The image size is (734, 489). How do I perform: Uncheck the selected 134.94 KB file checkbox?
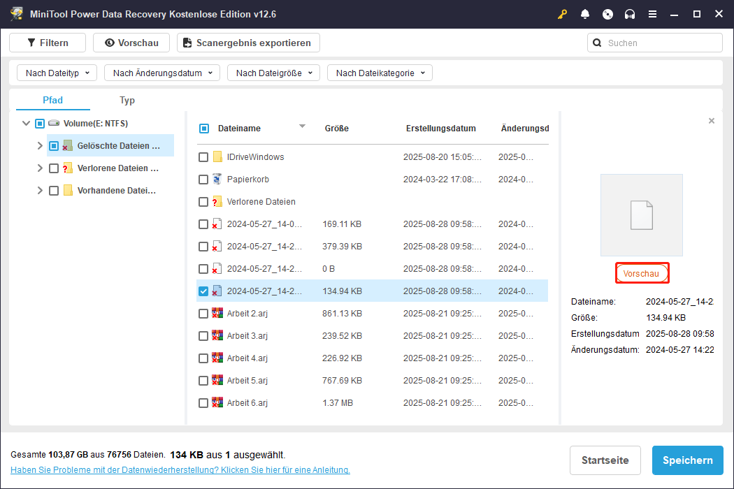click(203, 291)
